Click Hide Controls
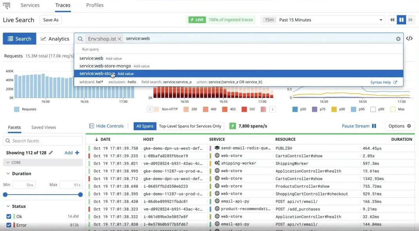The width and height of the screenshot is (419, 231). coord(106,126)
